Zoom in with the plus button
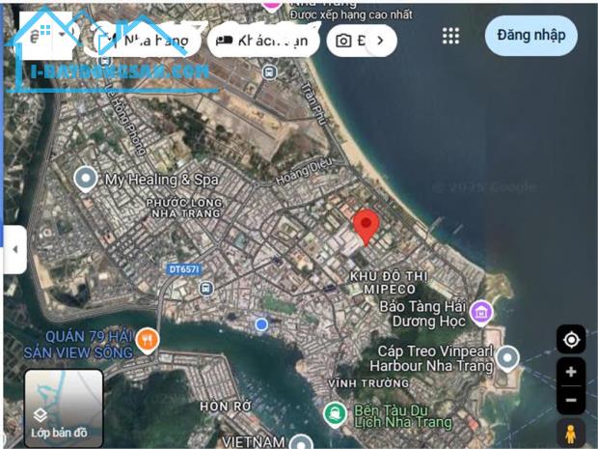598x449 pixels. 571,372
